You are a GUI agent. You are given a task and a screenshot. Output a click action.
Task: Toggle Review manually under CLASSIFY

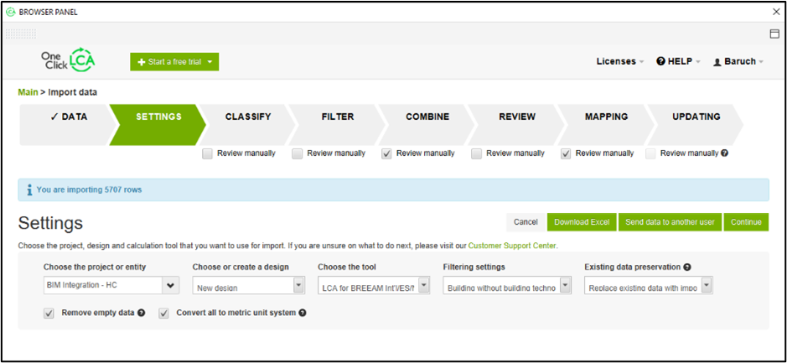click(207, 153)
